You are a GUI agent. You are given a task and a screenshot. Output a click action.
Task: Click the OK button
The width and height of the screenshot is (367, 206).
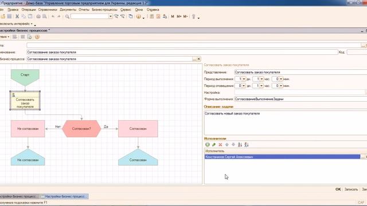(x=338, y=189)
